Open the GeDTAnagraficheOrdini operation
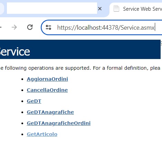Viewport: 162px width, 156px height. tap(59, 123)
